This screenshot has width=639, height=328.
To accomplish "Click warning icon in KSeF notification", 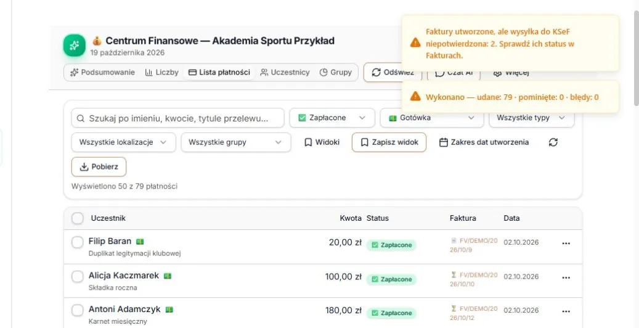I will coord(415,43).
